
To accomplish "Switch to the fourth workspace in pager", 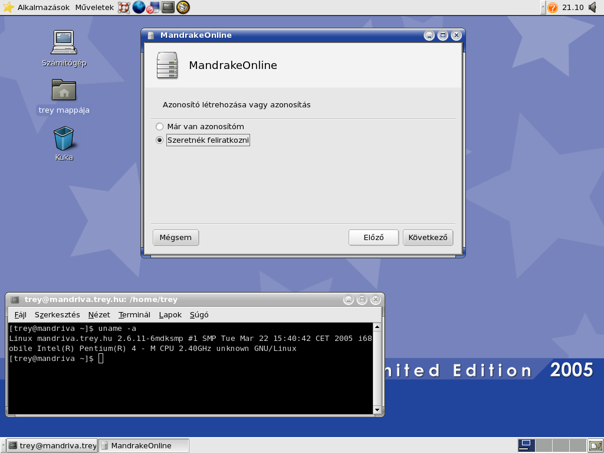I will pyautogui.click(x=577, y=445).
